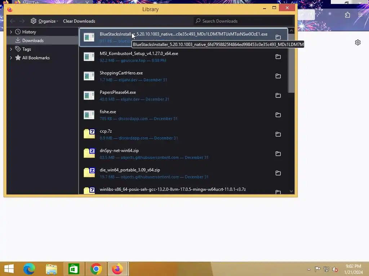The image size is (369, 276).
Task: Click the BlueStacksInstaller exe file icon
Action: click(x=89, y=37)
